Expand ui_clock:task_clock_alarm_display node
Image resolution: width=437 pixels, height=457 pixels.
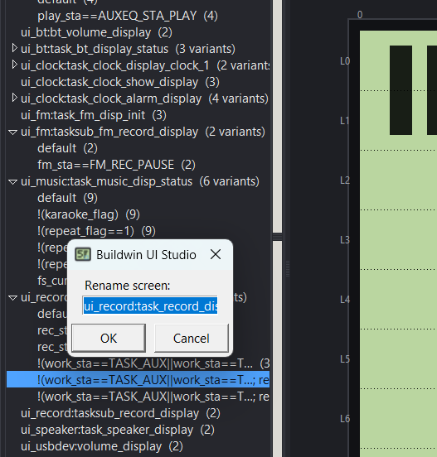pos(14,98)
